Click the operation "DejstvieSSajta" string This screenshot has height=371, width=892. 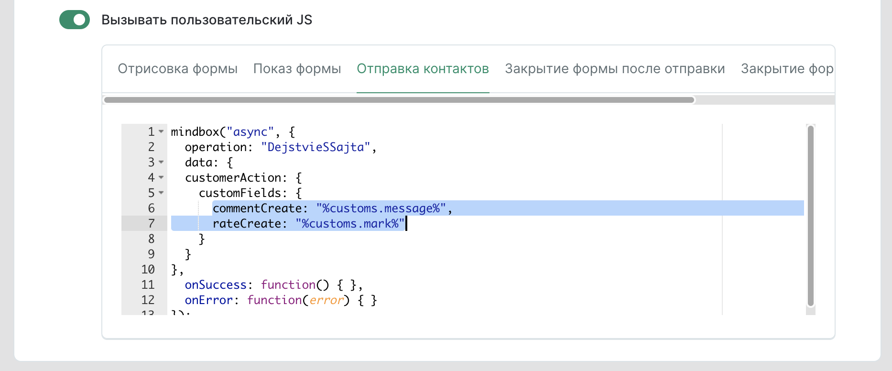click(315, 147)
